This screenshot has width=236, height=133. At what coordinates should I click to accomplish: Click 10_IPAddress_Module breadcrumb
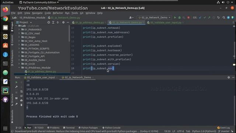(32, 18)
